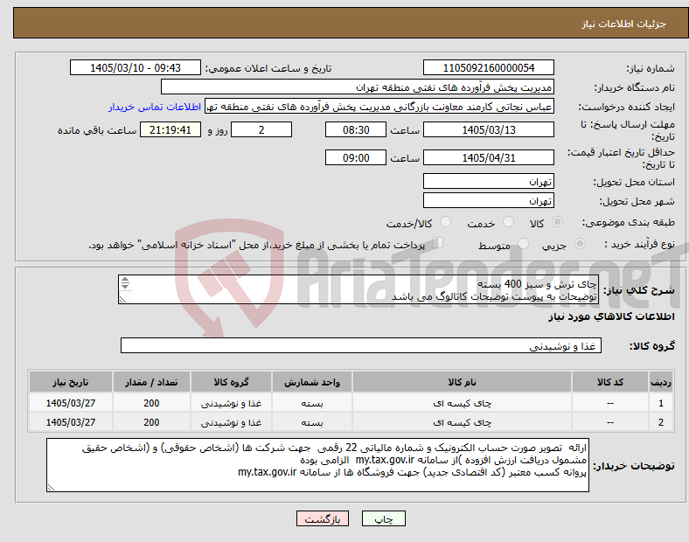Click the نام کالا column header

click(x=462, y=382)
